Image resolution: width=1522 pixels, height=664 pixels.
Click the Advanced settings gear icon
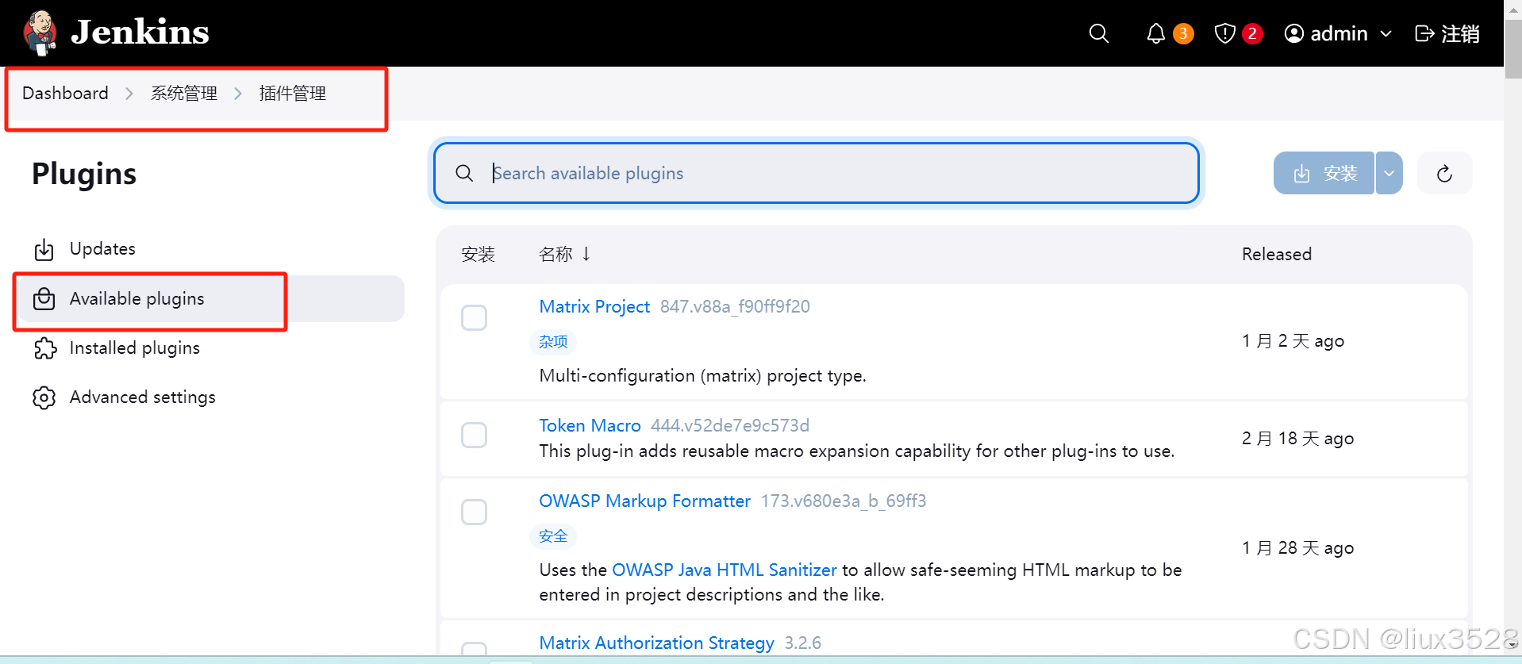click(44, 397)
